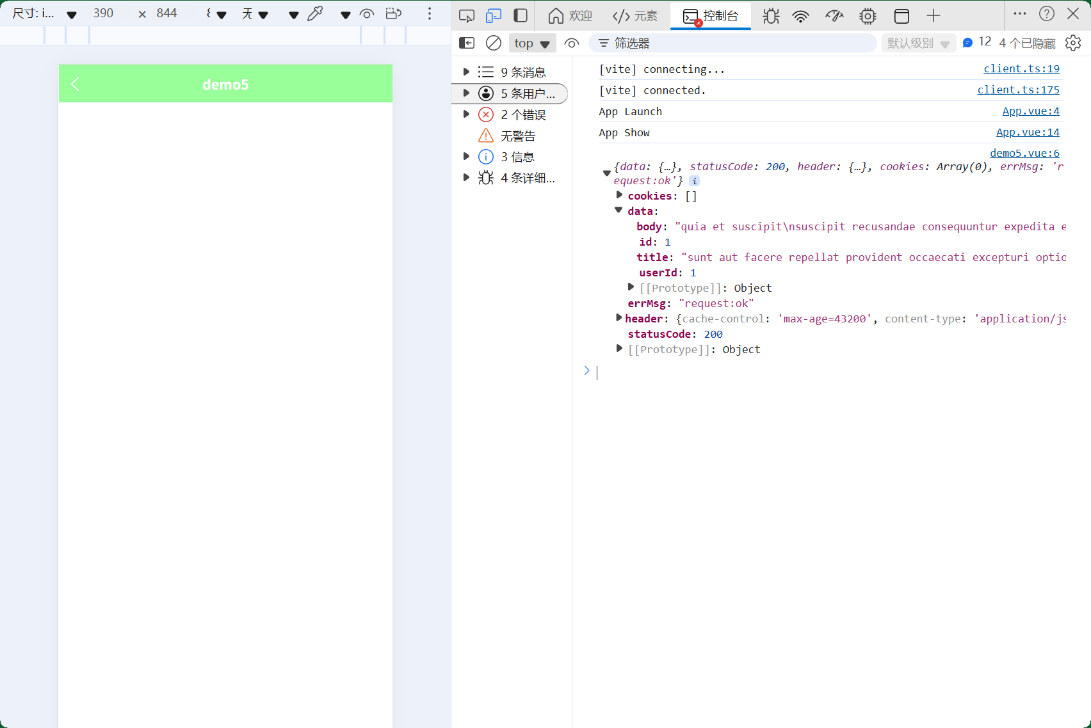Open the demo5.vue:6 source link

(1024, 153)
